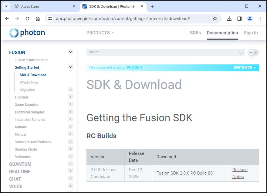Bookmark this page with star icon
This screenshot has width=267, height=193.
[215, 19]
